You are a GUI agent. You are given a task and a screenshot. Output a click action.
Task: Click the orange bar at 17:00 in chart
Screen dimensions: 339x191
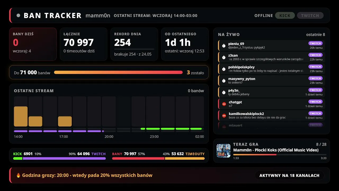pos(65,121)
